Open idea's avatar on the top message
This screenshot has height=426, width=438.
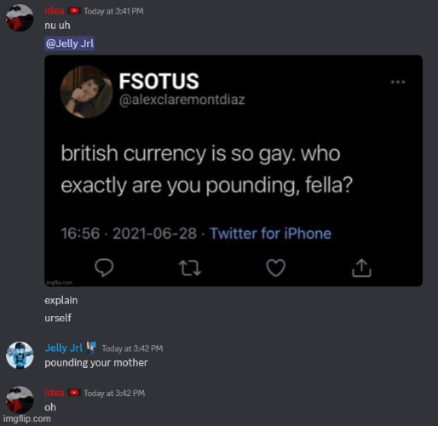[20, 18]
